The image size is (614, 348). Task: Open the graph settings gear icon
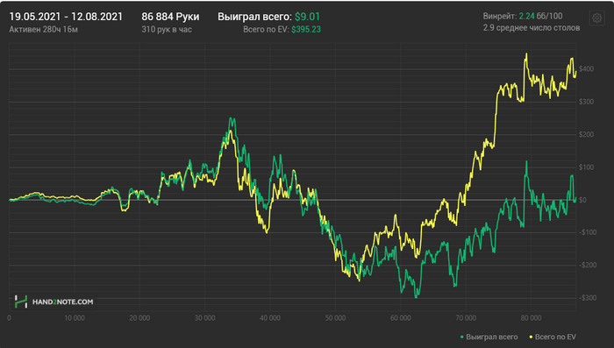tap(596, 18)
